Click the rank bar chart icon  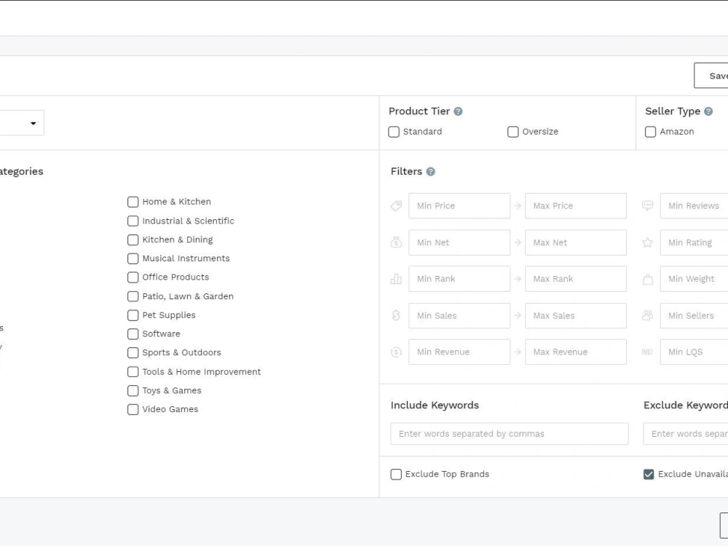click(396, 279)
